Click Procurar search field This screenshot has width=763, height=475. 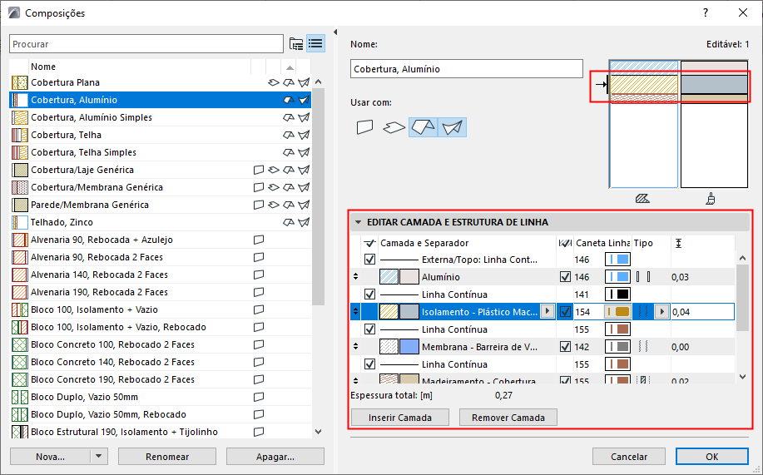click(146, 44)
